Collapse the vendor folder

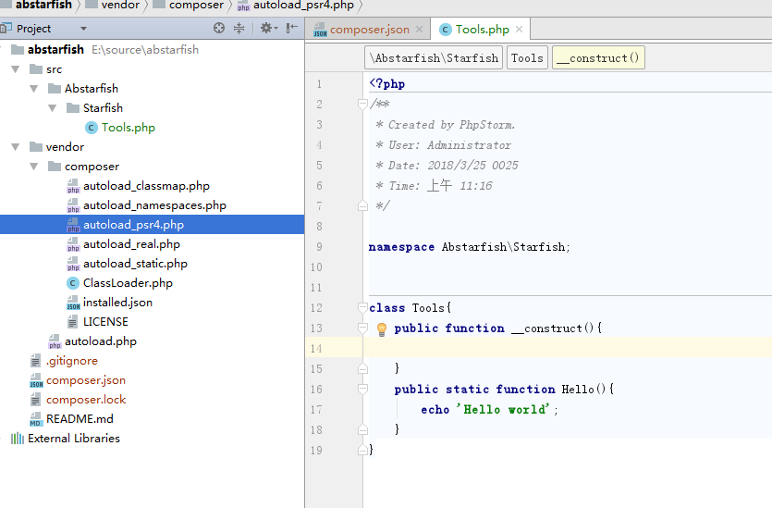(16, 147)
